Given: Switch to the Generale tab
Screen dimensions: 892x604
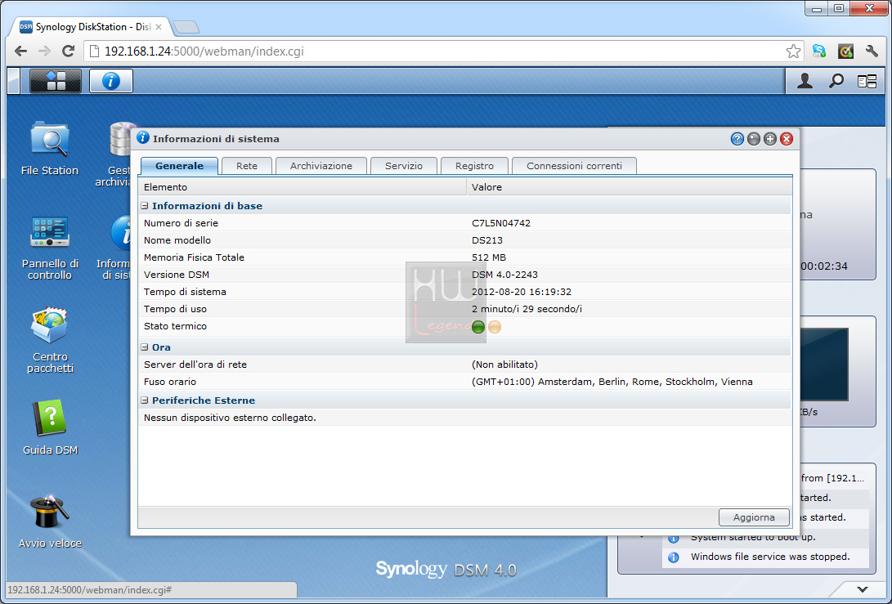Looking at the screenshot, I should pyautogui.click(x=179, y=165).
